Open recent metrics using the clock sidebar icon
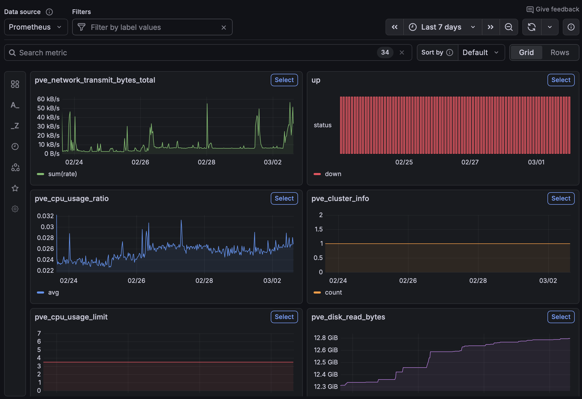The width and height of the screenshot is (582, 399). pos(15,146)
